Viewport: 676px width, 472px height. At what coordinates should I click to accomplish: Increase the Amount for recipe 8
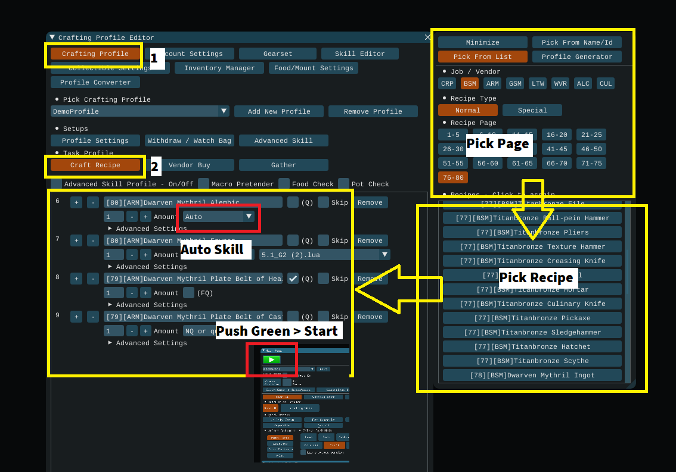[145, 293]
